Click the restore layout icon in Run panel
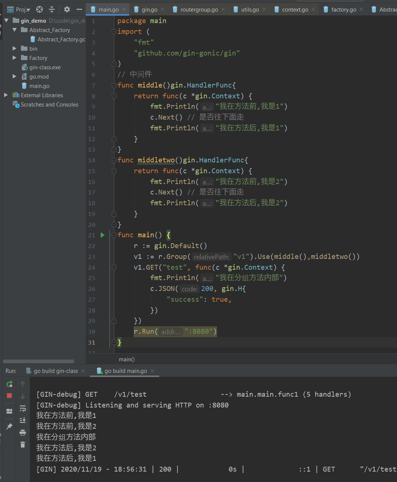 10,411
